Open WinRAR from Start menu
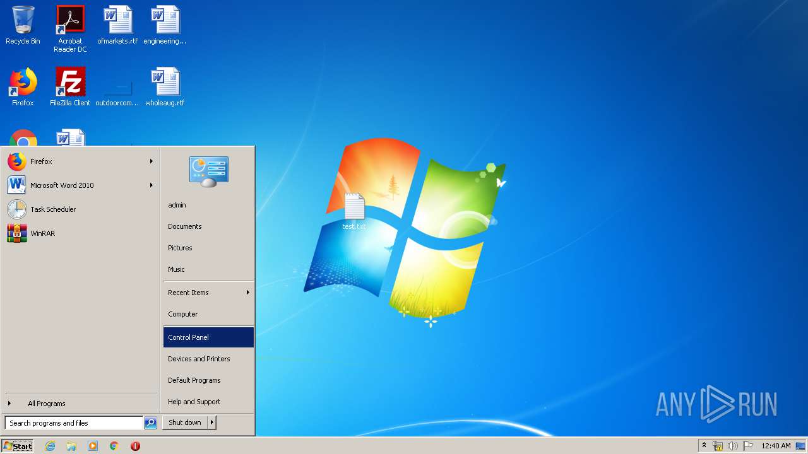Viewport: 808px width, 454px height. click(80, 233)
